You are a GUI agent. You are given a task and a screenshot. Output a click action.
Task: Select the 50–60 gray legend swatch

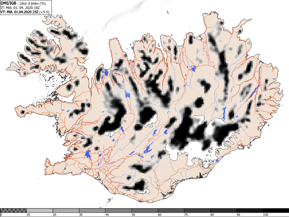click(x=145, y=211)
